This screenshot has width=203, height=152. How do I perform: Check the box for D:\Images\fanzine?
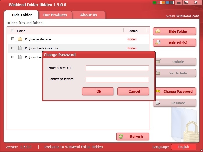[x=13, y=39]
